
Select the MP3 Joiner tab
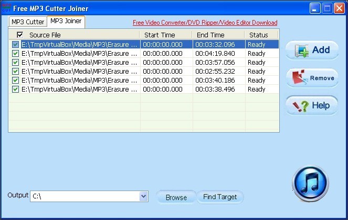click(x=66, y=21)
